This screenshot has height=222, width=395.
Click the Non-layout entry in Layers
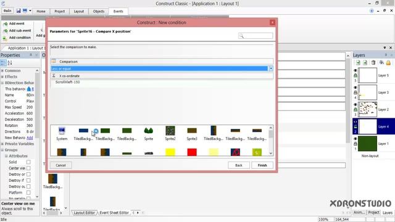pyautogui.click(x=370, y=156)
